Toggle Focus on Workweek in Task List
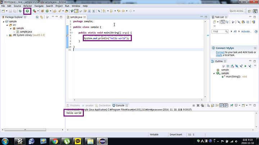 (233, 22)
